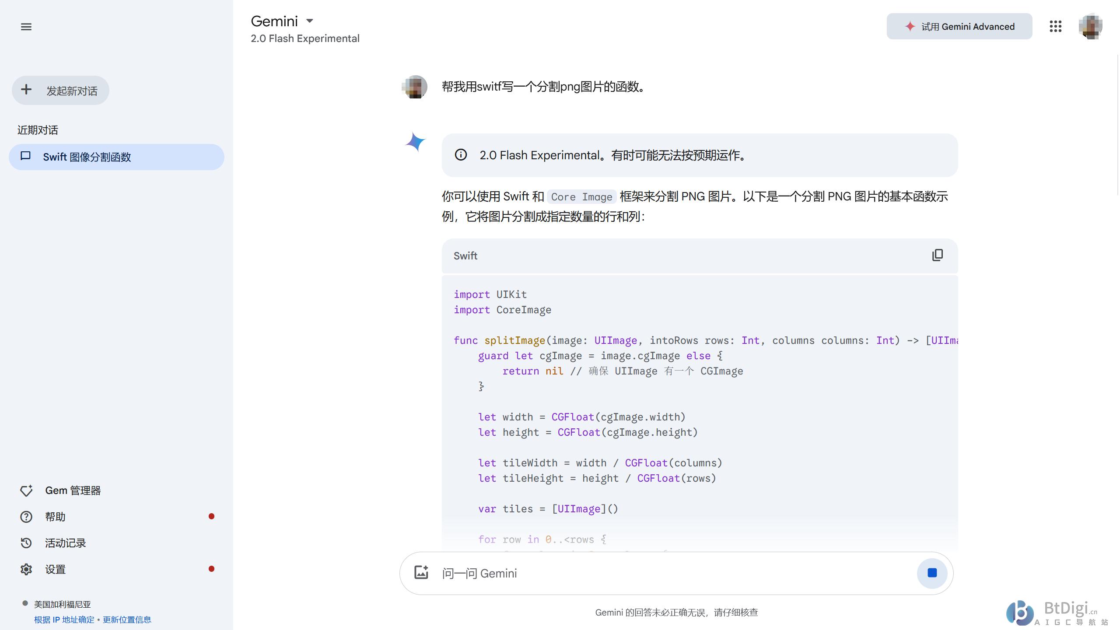Click the user avatar beside the prompt
Screen dimensions: 1120x630
coord(414,87)
